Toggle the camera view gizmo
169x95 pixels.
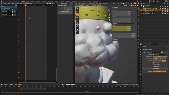(109, 20)
